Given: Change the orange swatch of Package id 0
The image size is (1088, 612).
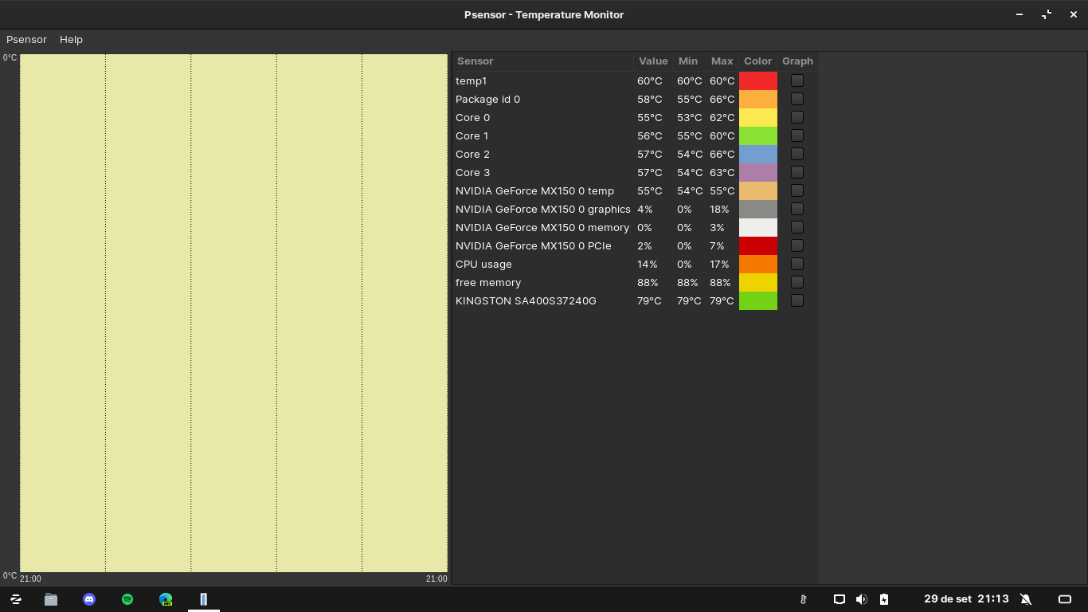Looking at the screenshot, I should click(x=758, y=99).
